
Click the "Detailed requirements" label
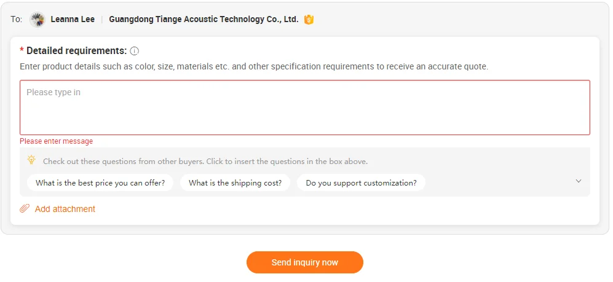pos(76,51)
